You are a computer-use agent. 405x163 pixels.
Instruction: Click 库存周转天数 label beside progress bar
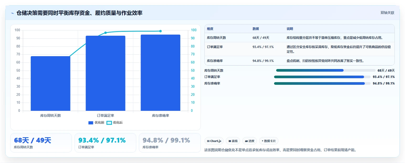click(214, 71)
